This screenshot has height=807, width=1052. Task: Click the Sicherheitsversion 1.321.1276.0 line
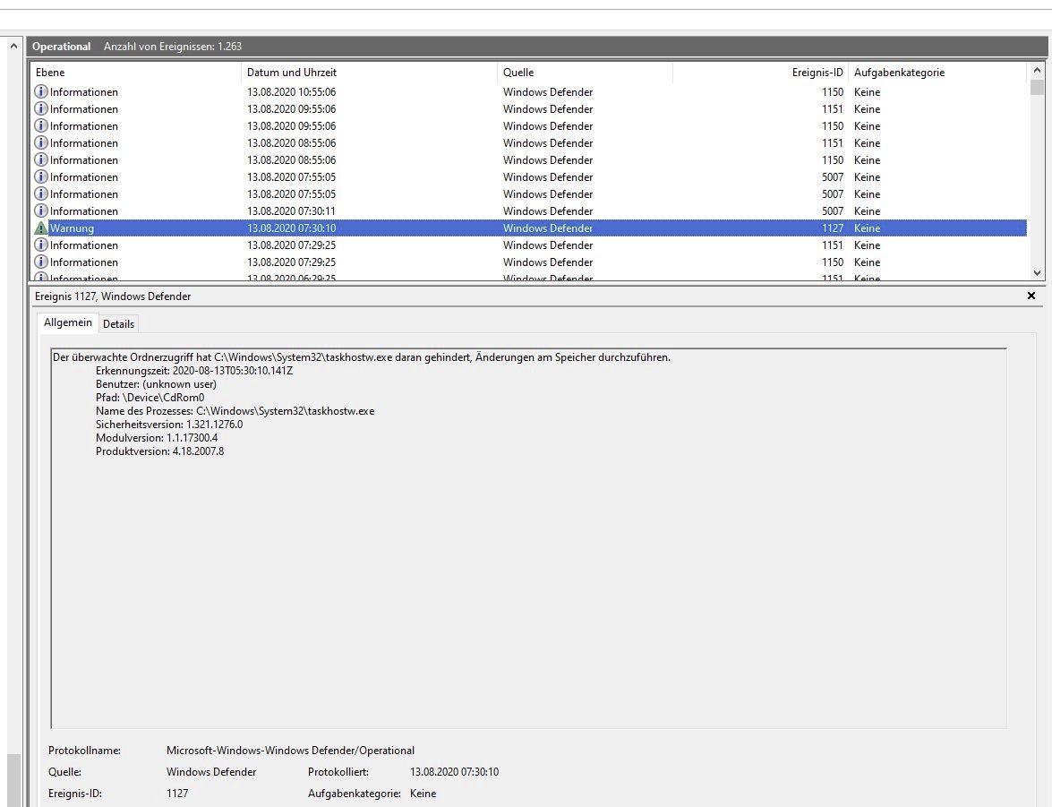(x=169, y=425)
